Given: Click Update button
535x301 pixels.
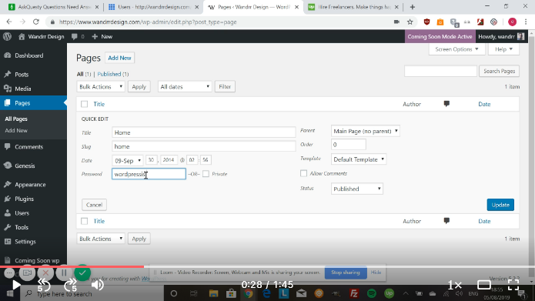Looking at the screenshot, I should [500, 205].
